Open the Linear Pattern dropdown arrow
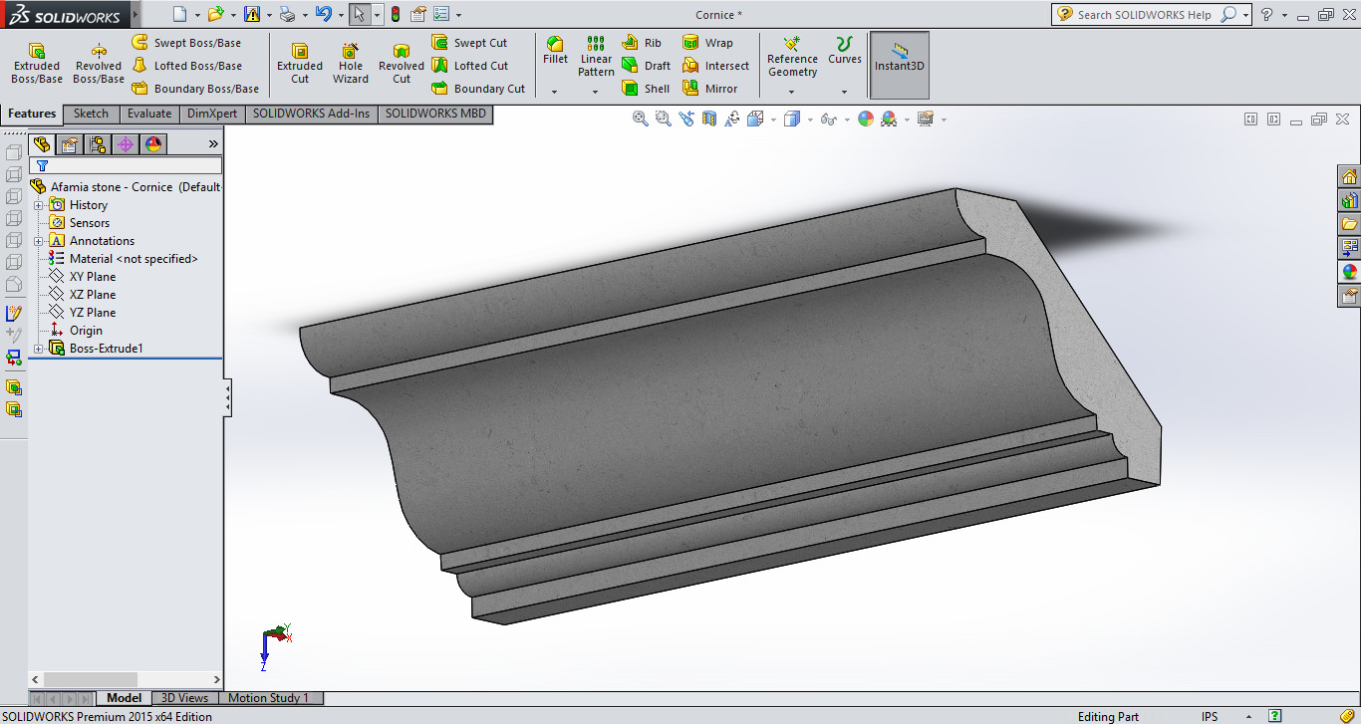Viewport: 1361px width, 724px height. 595,92
